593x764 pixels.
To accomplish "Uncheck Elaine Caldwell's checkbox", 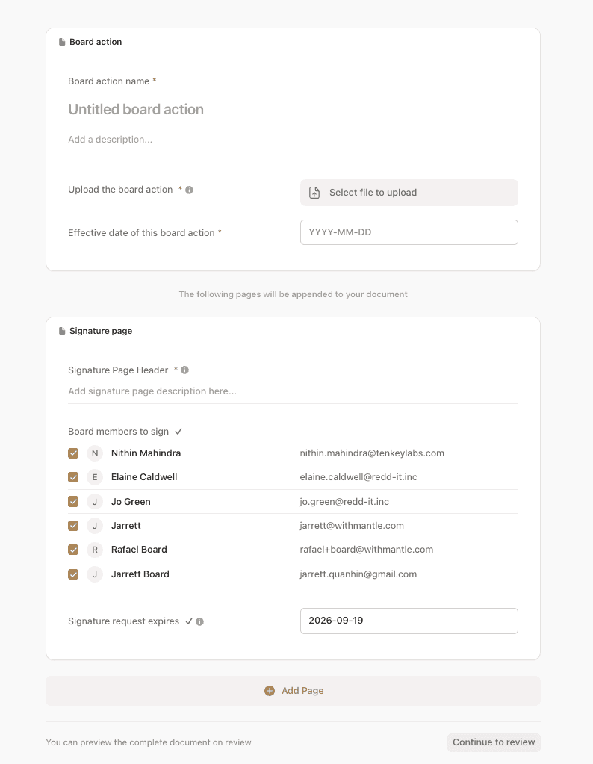I will (x=73, y=477).
